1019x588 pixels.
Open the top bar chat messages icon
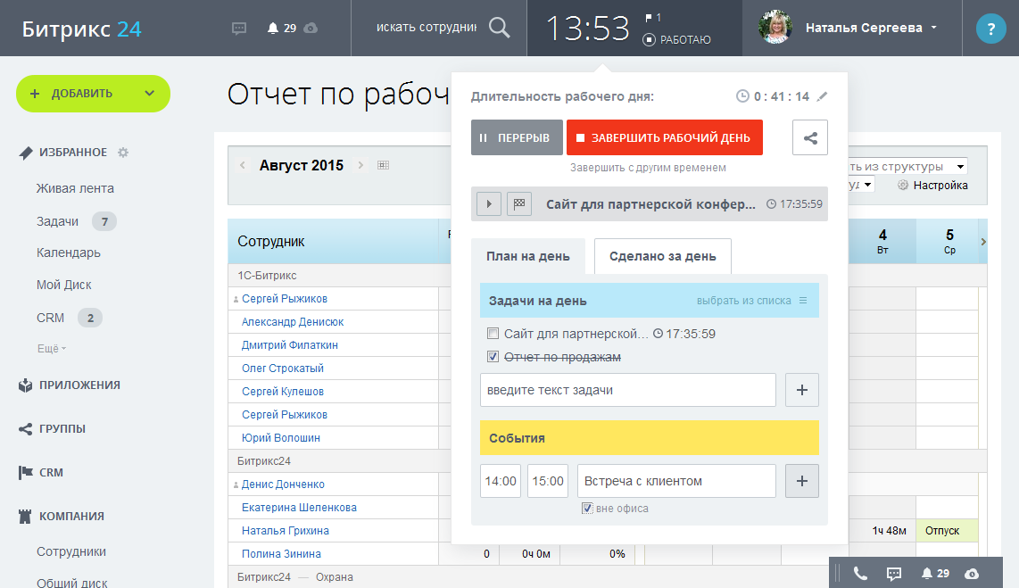239,29
